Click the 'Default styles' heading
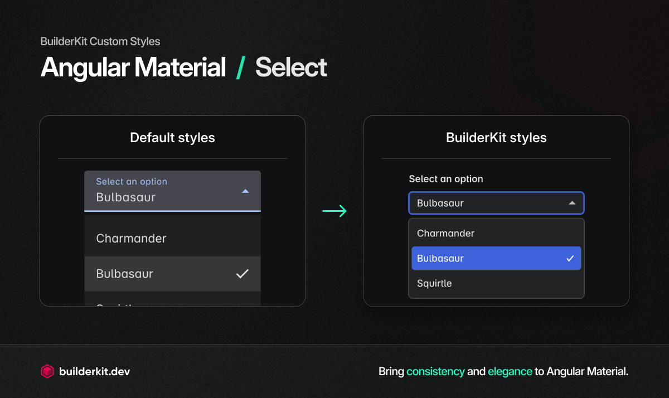The width and height of the screenshot is (669, 398). [172, 138]
